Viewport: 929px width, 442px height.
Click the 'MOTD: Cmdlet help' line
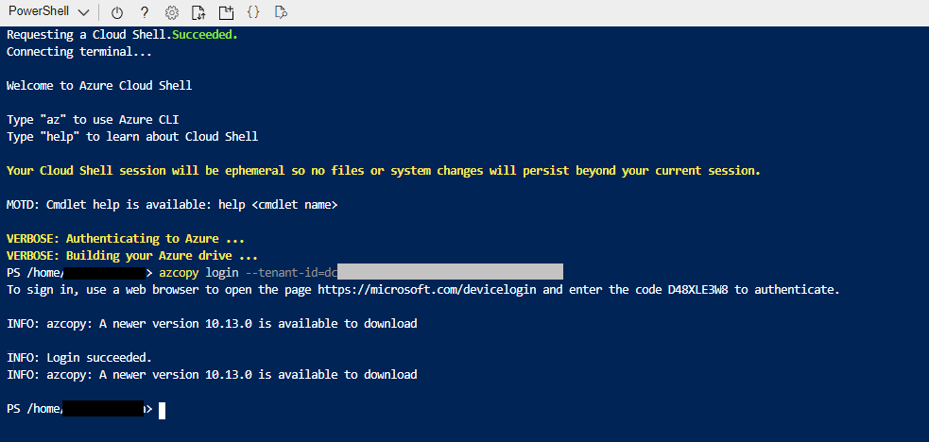(172, 205)
